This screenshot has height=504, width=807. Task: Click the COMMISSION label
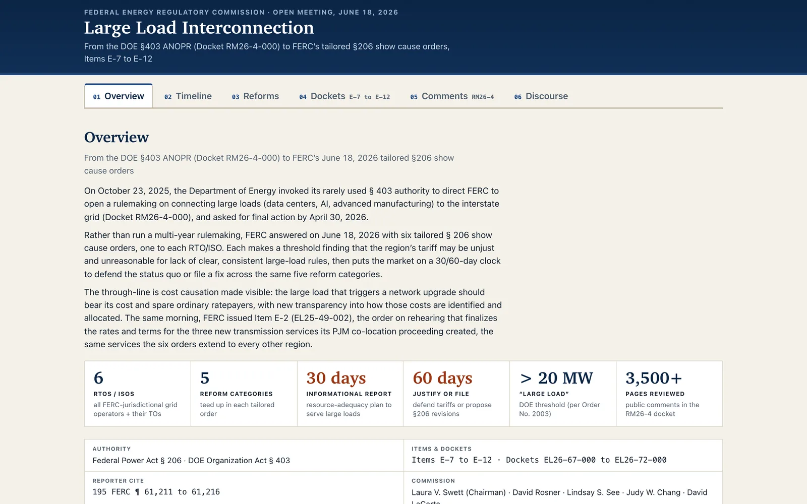(433, 481)
